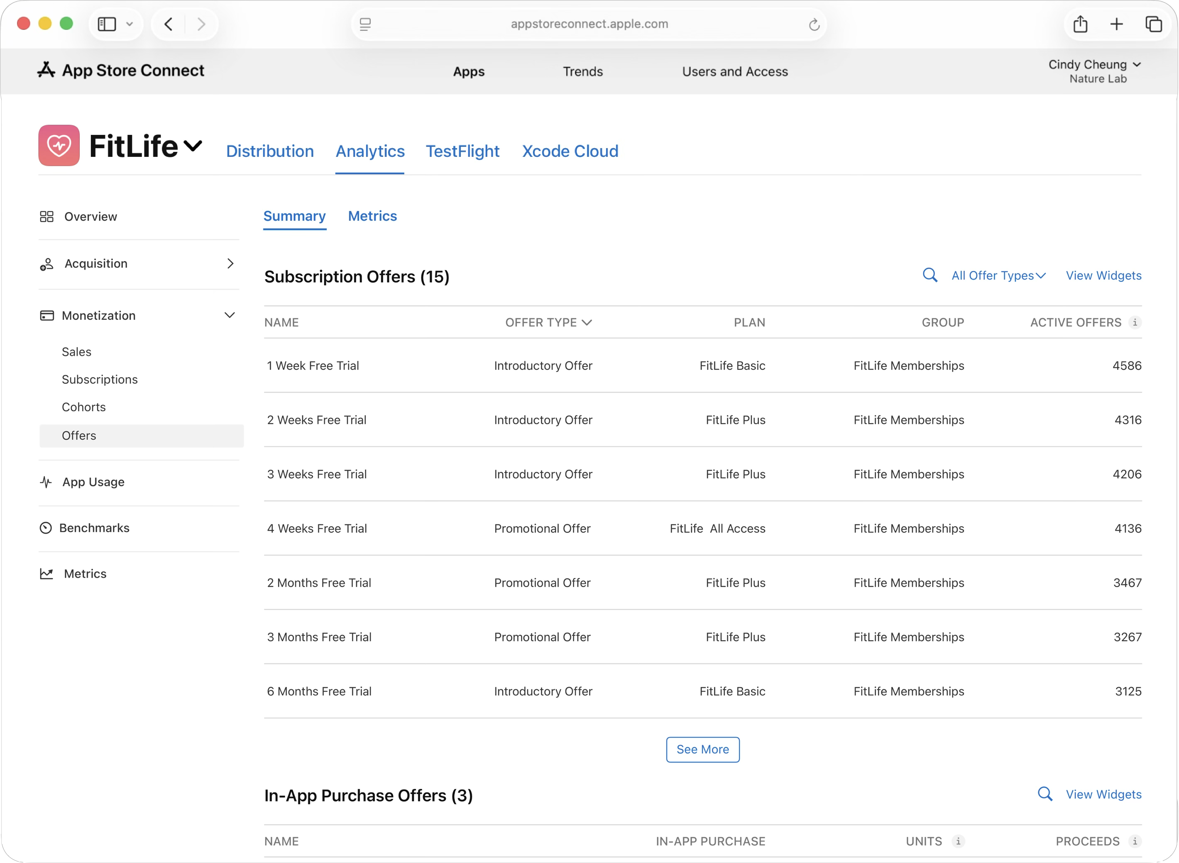Image resolution: width=1179 pixels, height=863 pixels.
Task: Reload the page with the refresh icon
Action: tap(814, 24)
